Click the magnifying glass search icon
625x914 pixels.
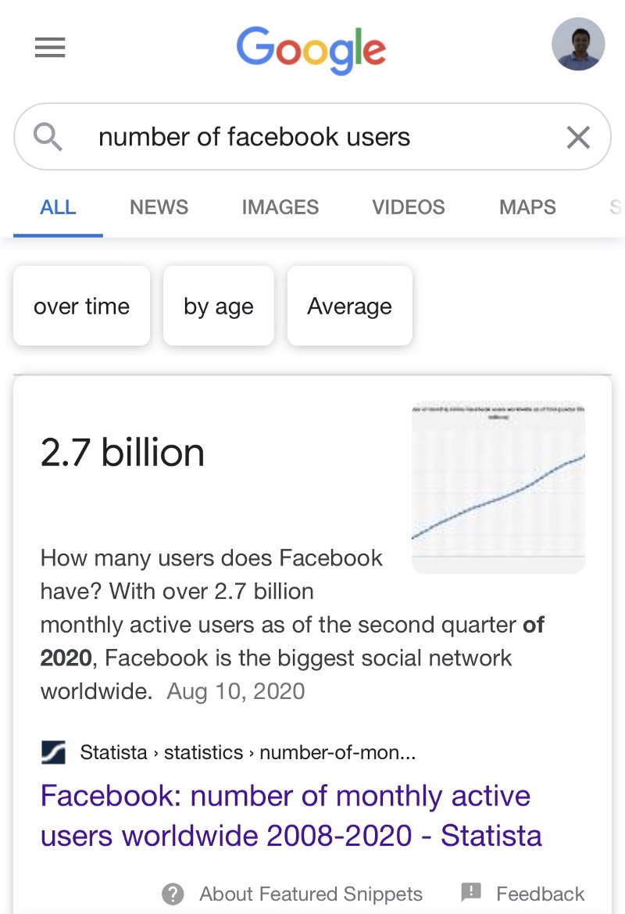(x=48, y=138)
